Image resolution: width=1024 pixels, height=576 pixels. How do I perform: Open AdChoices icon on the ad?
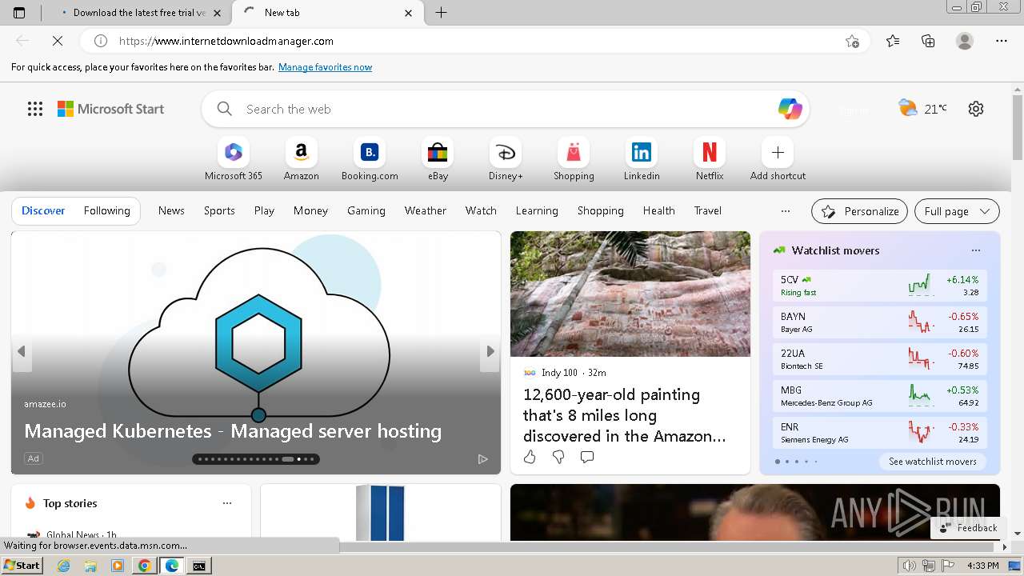tap(482, 458)
